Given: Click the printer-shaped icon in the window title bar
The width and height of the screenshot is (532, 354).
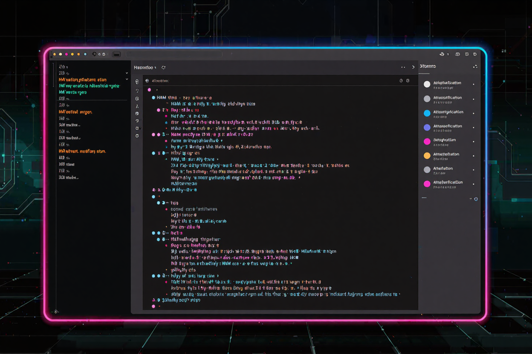Looking at the screenshot, I should (x=442, y=54).
